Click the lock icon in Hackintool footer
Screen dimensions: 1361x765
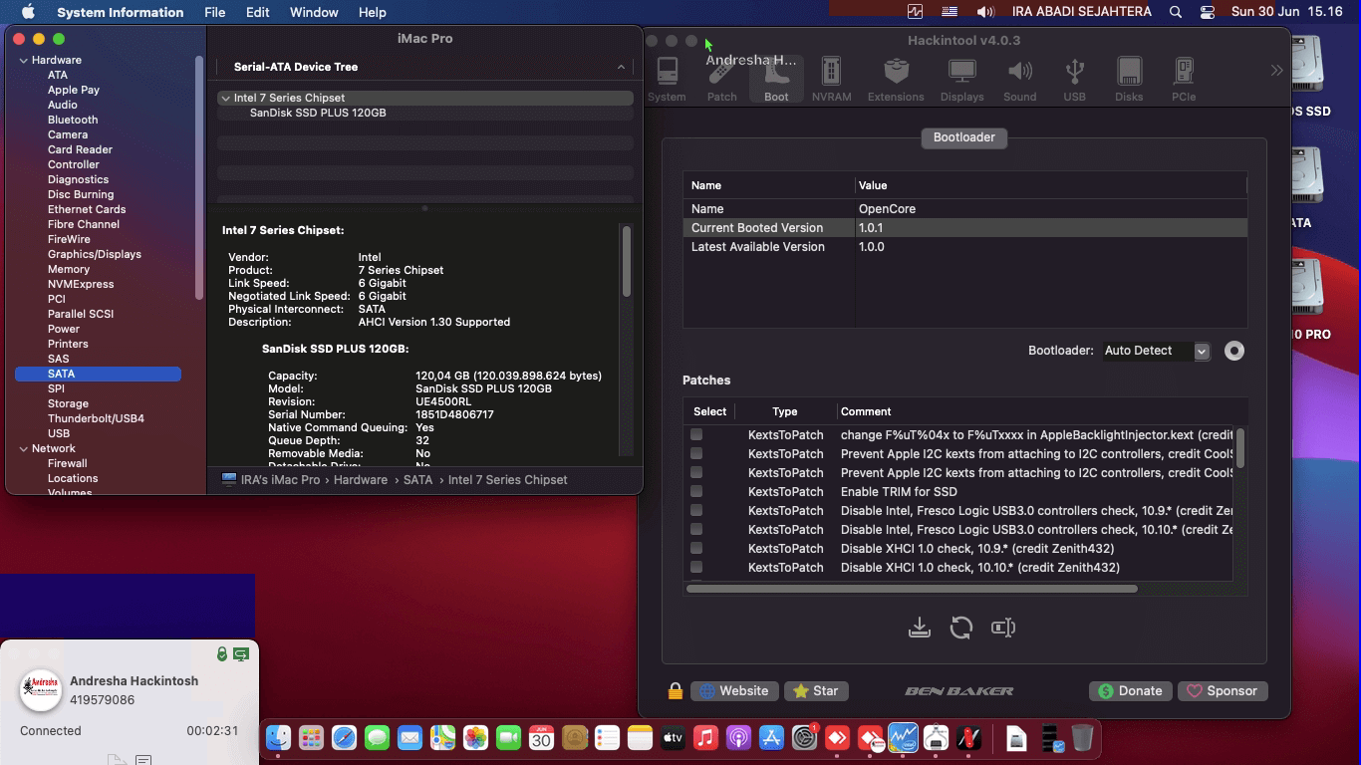pos(676,690)
